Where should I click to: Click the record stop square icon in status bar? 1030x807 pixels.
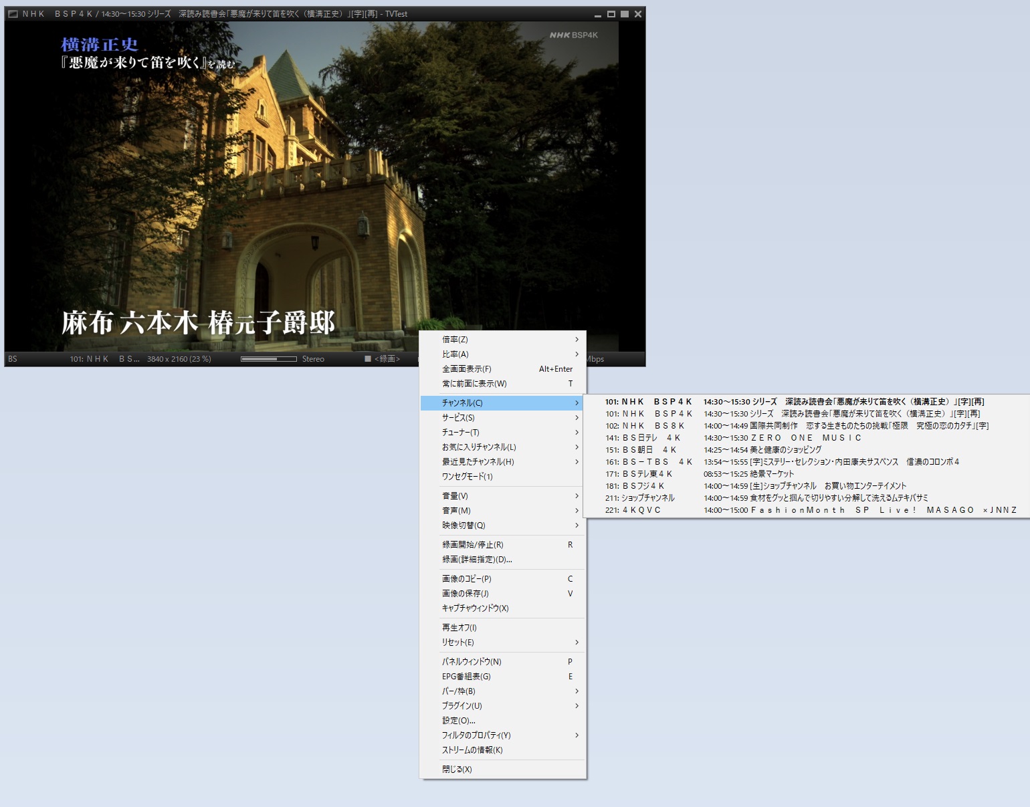(368, 359)
